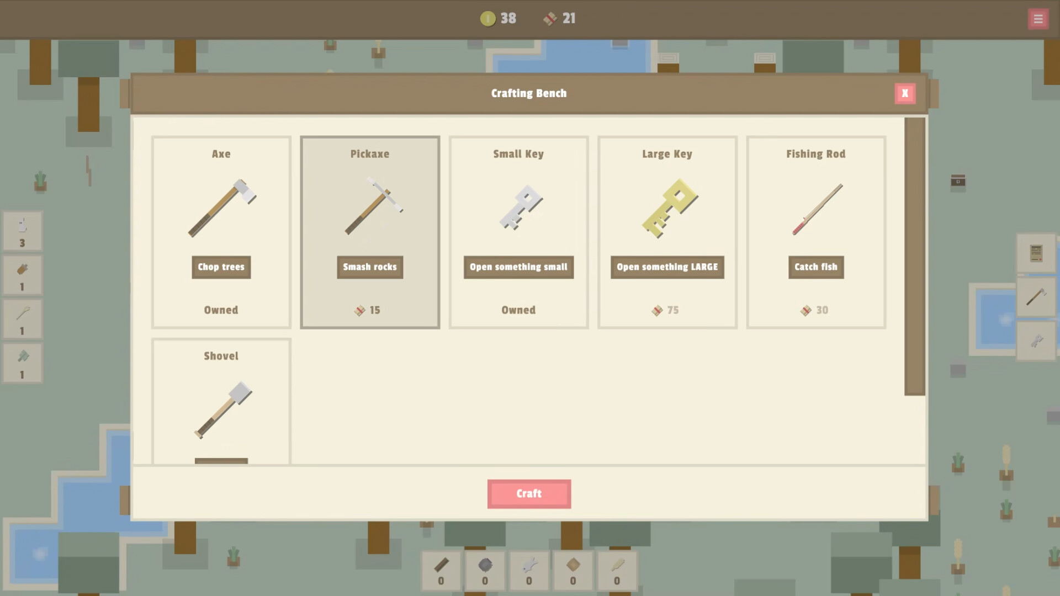Open the hamburger menu in the top-right corner
Image resolution: width=1060 pixels, height=596 pixels.
(x=1038, y=18)
